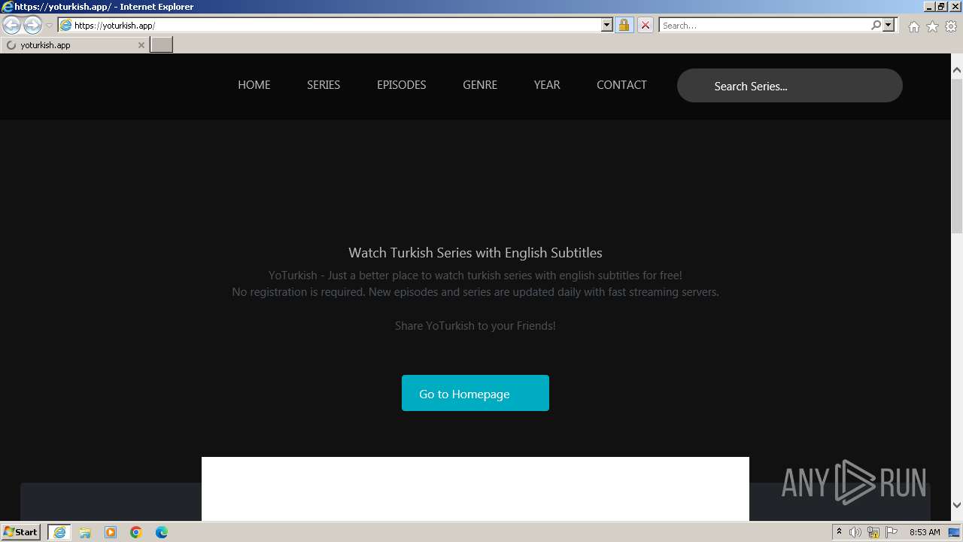Click Internet Explorer taskbar icon
Image resolution: width=963 pixels, height=542 pixels.
click(x=59, y=532)
